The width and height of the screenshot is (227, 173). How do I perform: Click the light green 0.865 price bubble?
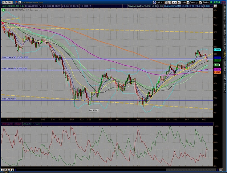(x=217, y=65)
